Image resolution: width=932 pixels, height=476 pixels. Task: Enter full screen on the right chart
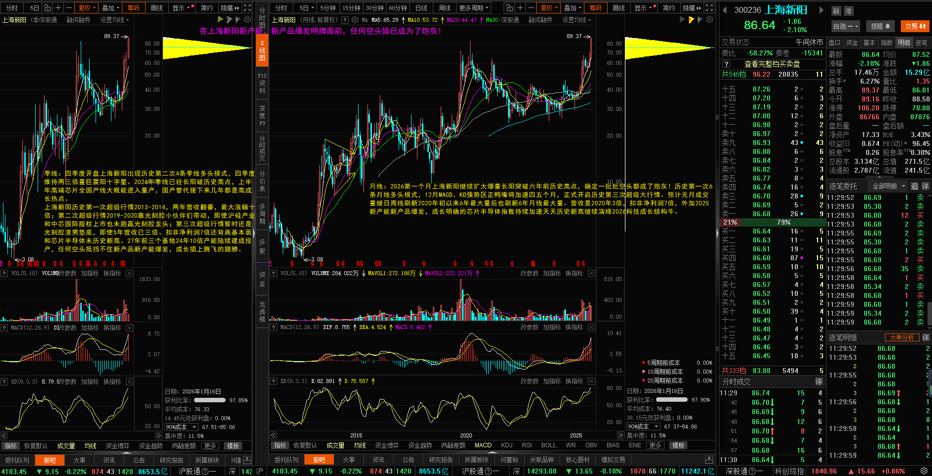(709, 8)
